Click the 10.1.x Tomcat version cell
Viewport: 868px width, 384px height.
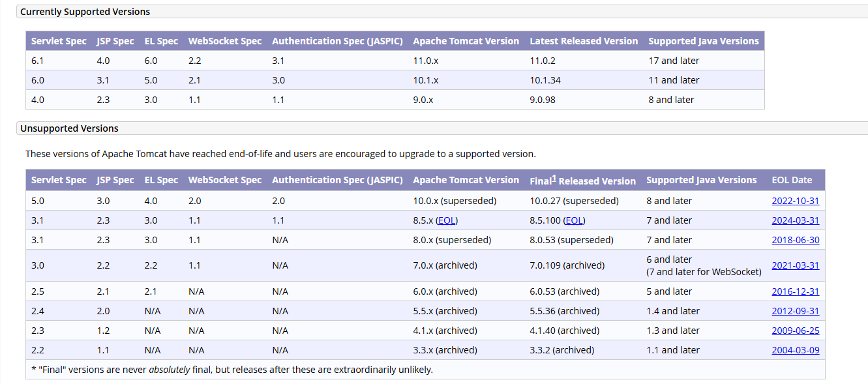(x=426, y=80)
